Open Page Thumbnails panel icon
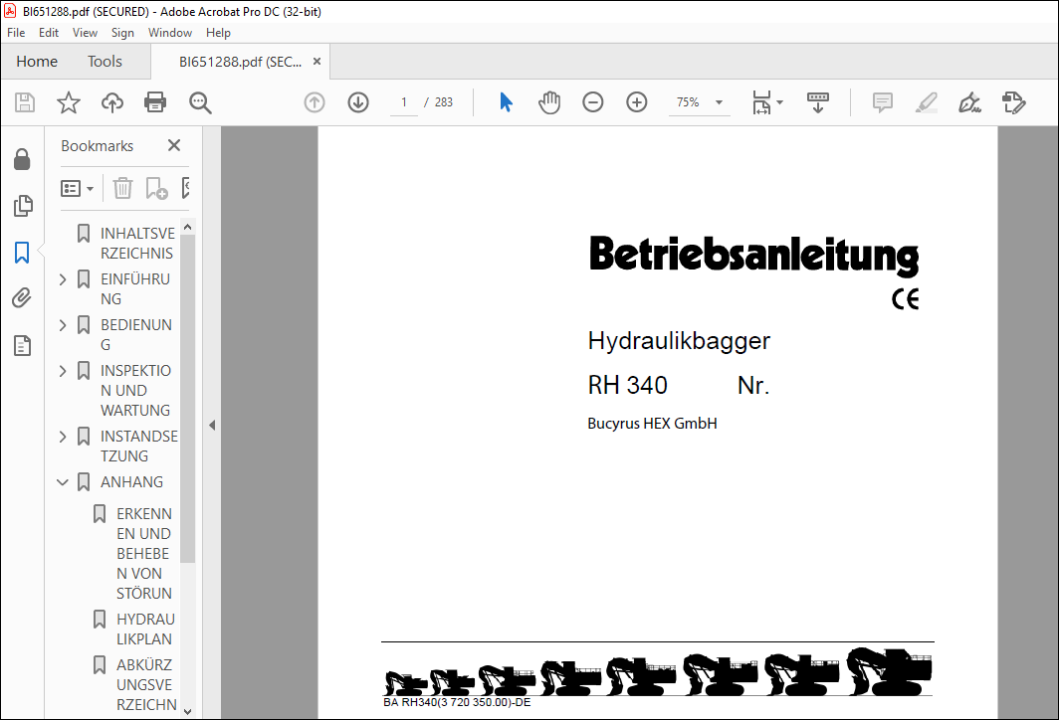 [22, 206]
